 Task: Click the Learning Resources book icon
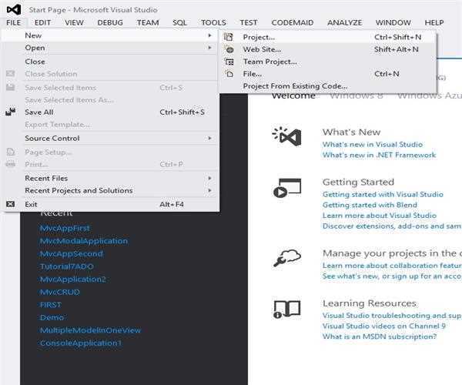pos(286,309)
